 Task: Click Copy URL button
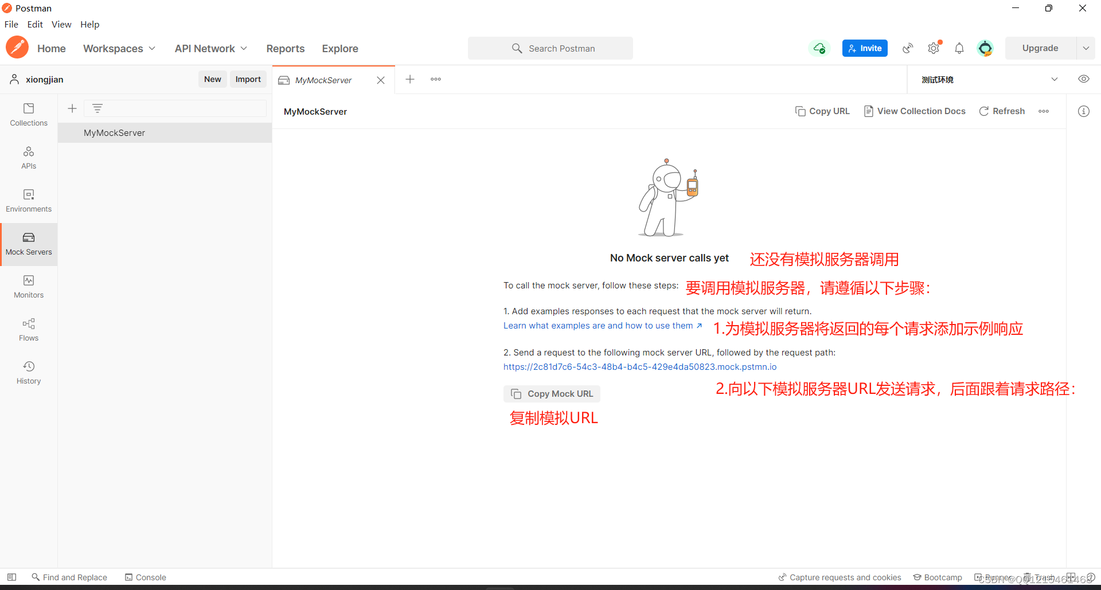click(823, 111)
